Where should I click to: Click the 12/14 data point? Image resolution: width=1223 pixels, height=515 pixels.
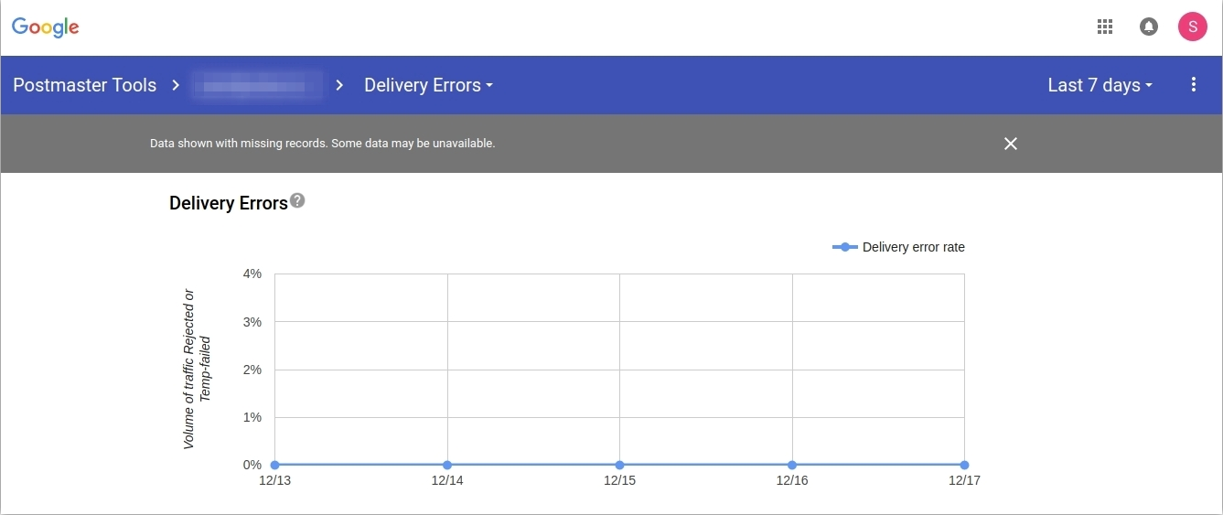point(447,465)
